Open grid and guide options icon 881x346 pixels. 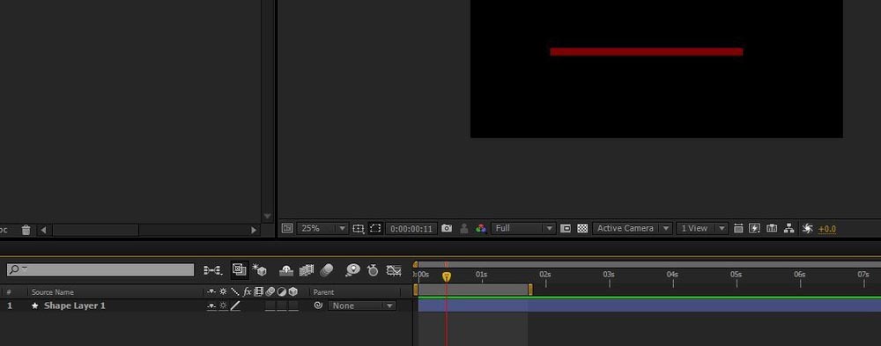[x=359, y=228]
